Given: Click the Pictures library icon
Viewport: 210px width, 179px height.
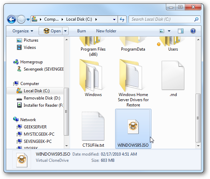Looking at the screenshot, I should (x=19, y=40).
